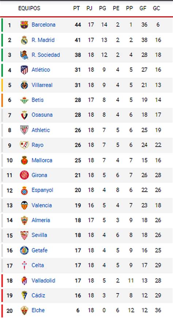
Task: Open the Espanyol team link
Action: pos(42,190)
